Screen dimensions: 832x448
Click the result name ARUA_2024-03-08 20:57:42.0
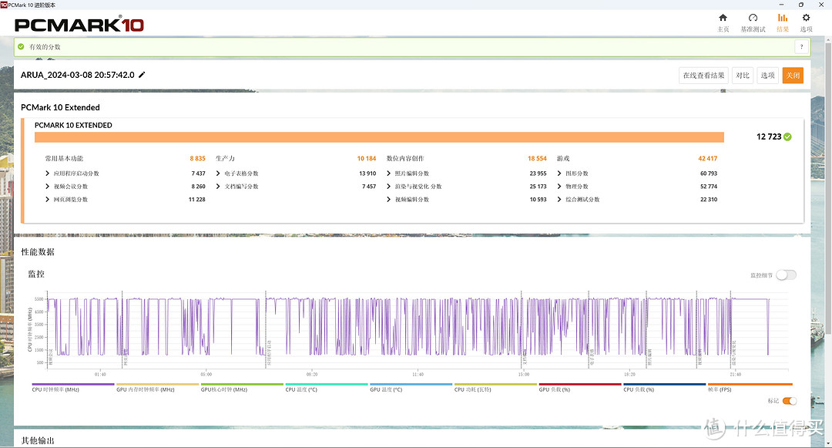point(78,75)
